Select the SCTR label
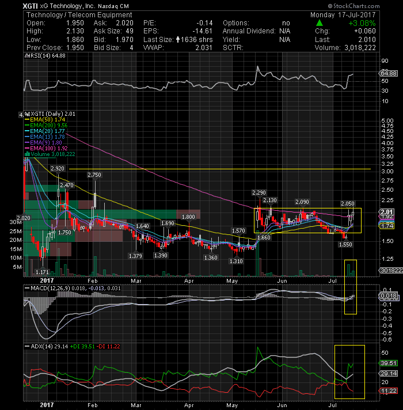Viewport: 403px width, 410px height. [x=233, y=48]
